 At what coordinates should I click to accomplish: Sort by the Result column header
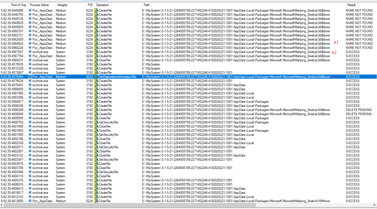tap(351, 5)
